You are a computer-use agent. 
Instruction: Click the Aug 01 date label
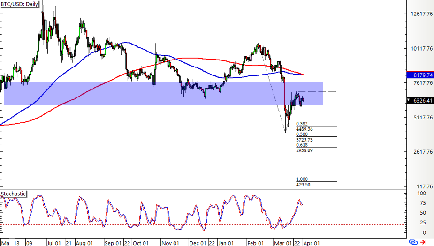click(x=84, y=243)
